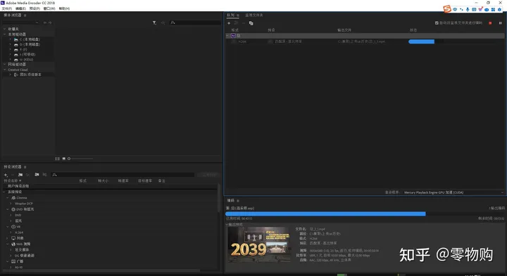
Task: Switch media browser to thumbnail view
Action: [x=63, y=159]
